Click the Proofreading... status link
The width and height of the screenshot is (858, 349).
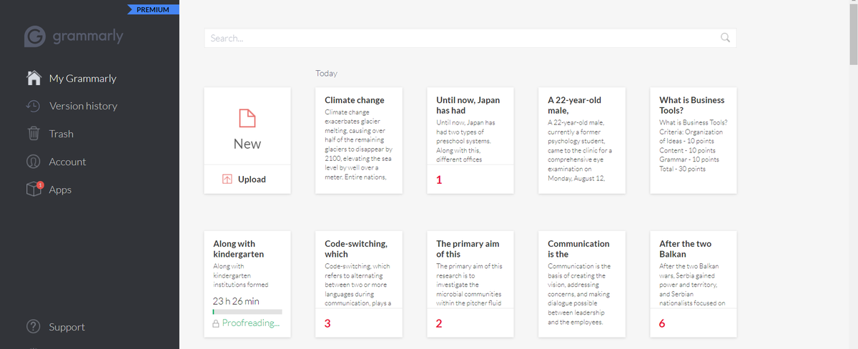click(251, 323)
